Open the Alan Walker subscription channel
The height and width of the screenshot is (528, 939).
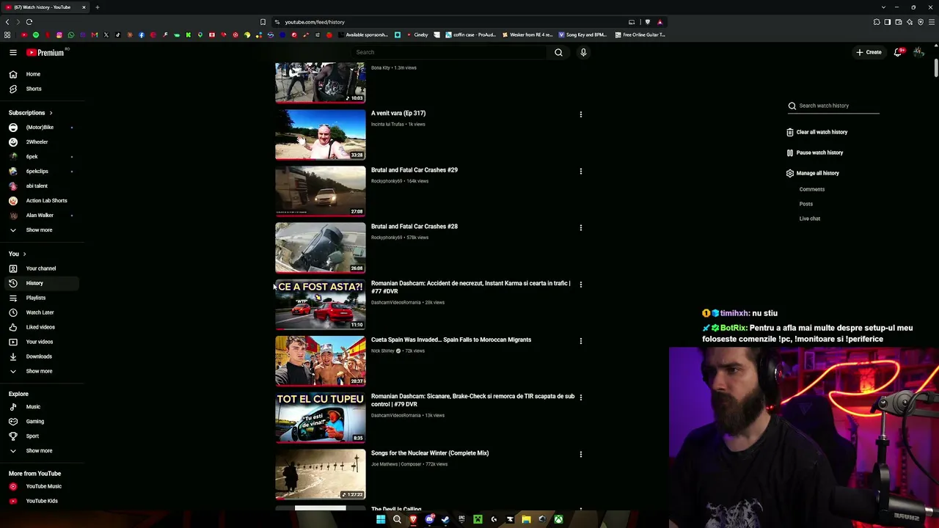(x=41, y=216)
